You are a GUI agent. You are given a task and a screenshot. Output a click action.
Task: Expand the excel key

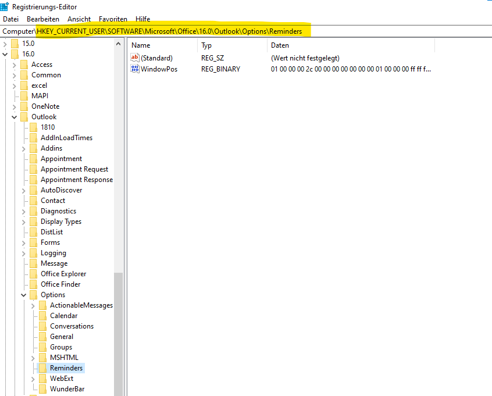[x=14, y=86]
